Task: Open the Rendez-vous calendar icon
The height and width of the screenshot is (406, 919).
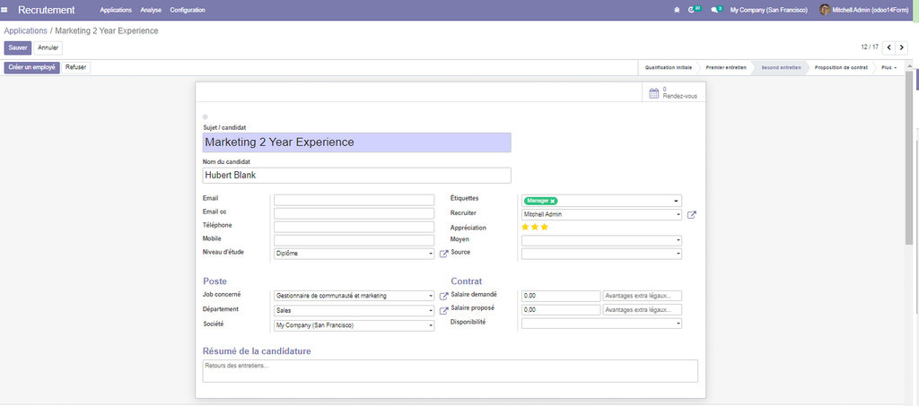Action: 654,92
